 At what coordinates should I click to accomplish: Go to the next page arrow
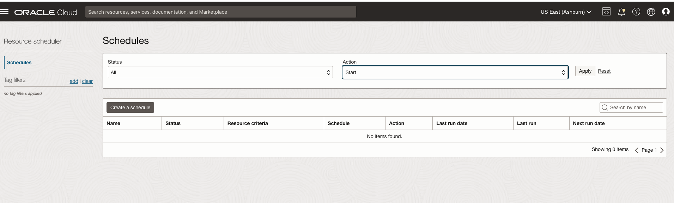click(662, 150)
